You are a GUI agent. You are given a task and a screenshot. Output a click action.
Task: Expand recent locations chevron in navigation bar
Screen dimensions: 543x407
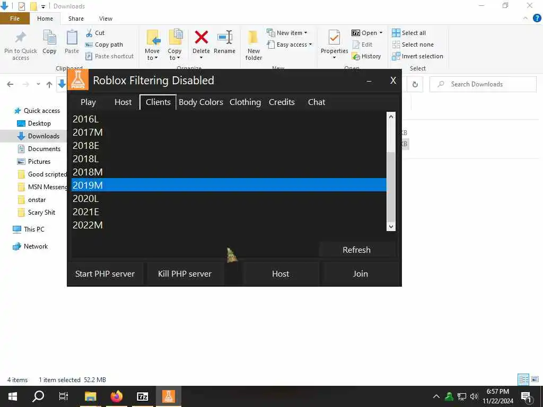point(38,84)
